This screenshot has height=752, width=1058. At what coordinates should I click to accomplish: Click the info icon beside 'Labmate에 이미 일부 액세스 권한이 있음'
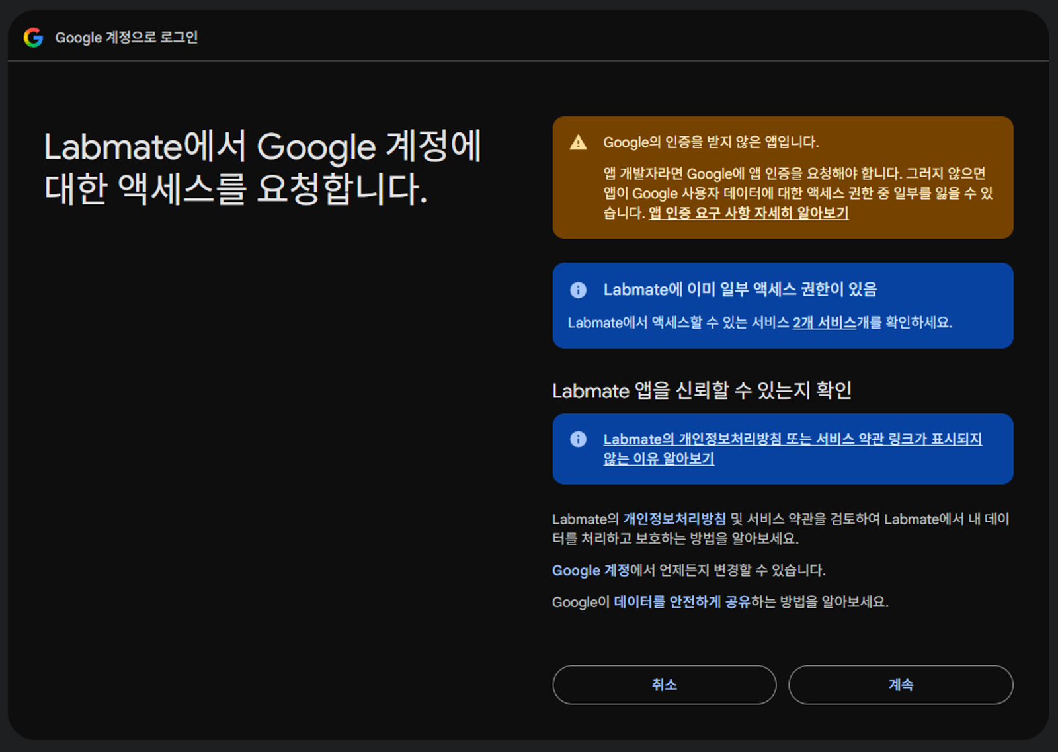tap(578, 290)
